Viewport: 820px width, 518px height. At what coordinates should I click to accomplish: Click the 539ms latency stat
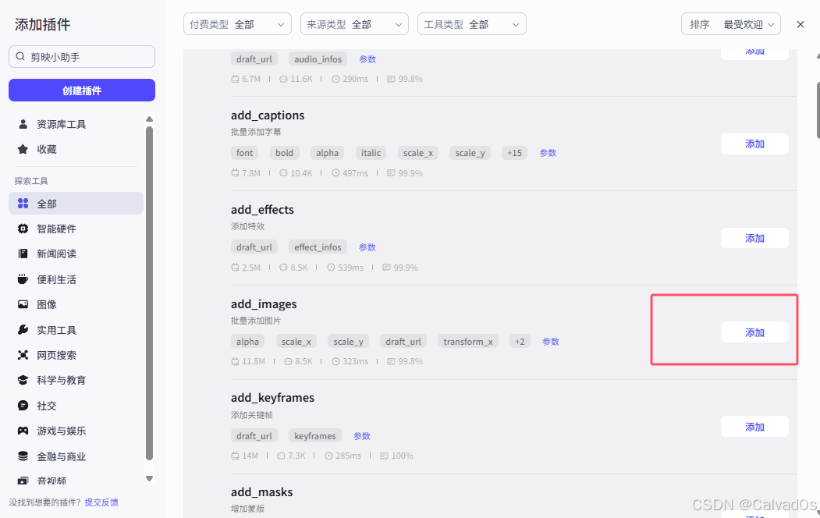pos(345,268)
